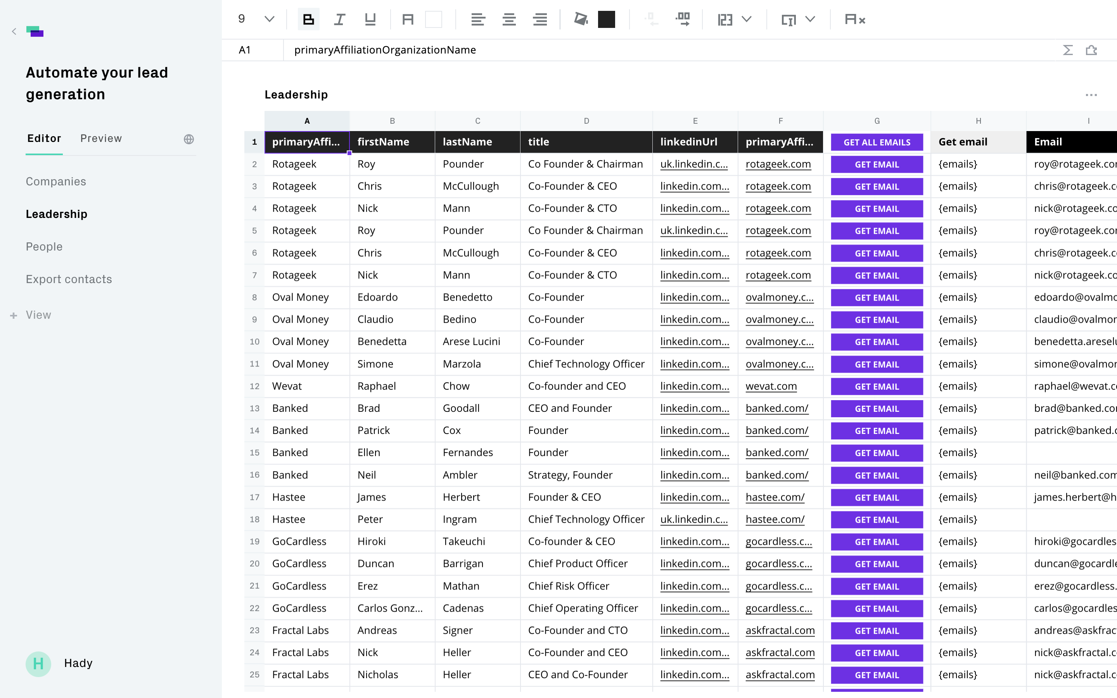Open uk.linkedin link for Peter Ingram
This screenshot has height=698, width=1117.
[x=694, y=519]
